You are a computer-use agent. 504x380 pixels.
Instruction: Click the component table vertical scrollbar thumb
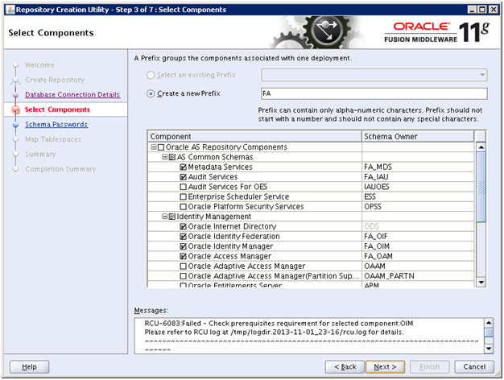481,187
